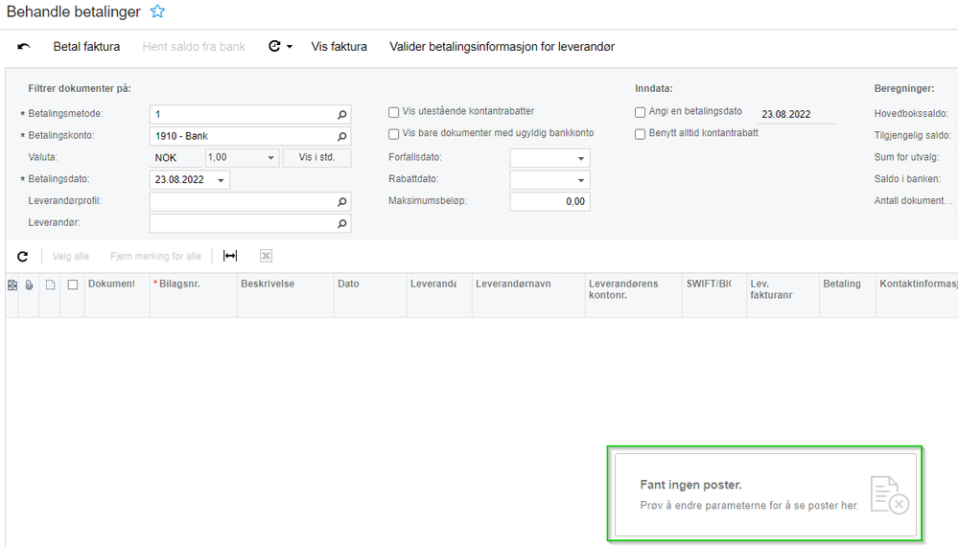This screenshot has height=546, width=958.
Task: Open Betalingskonto lookup magnifier
Action: [342, 137]
